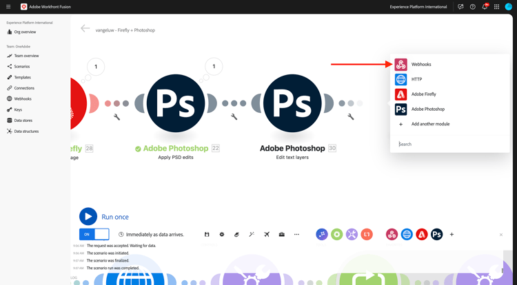Select Add another module option
The image size is (517, 285).
449,124
